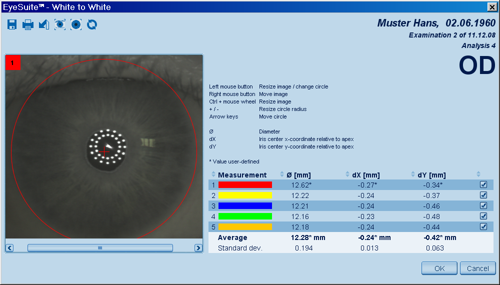Click the image scrollbar right arrow

coord(198,248)
